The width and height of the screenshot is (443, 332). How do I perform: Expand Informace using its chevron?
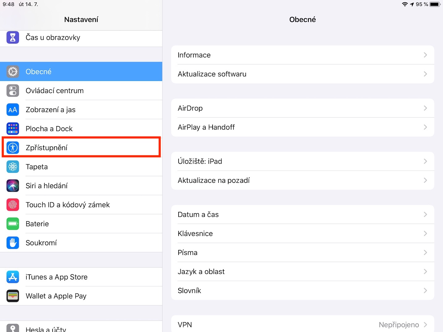coord(425,55)
